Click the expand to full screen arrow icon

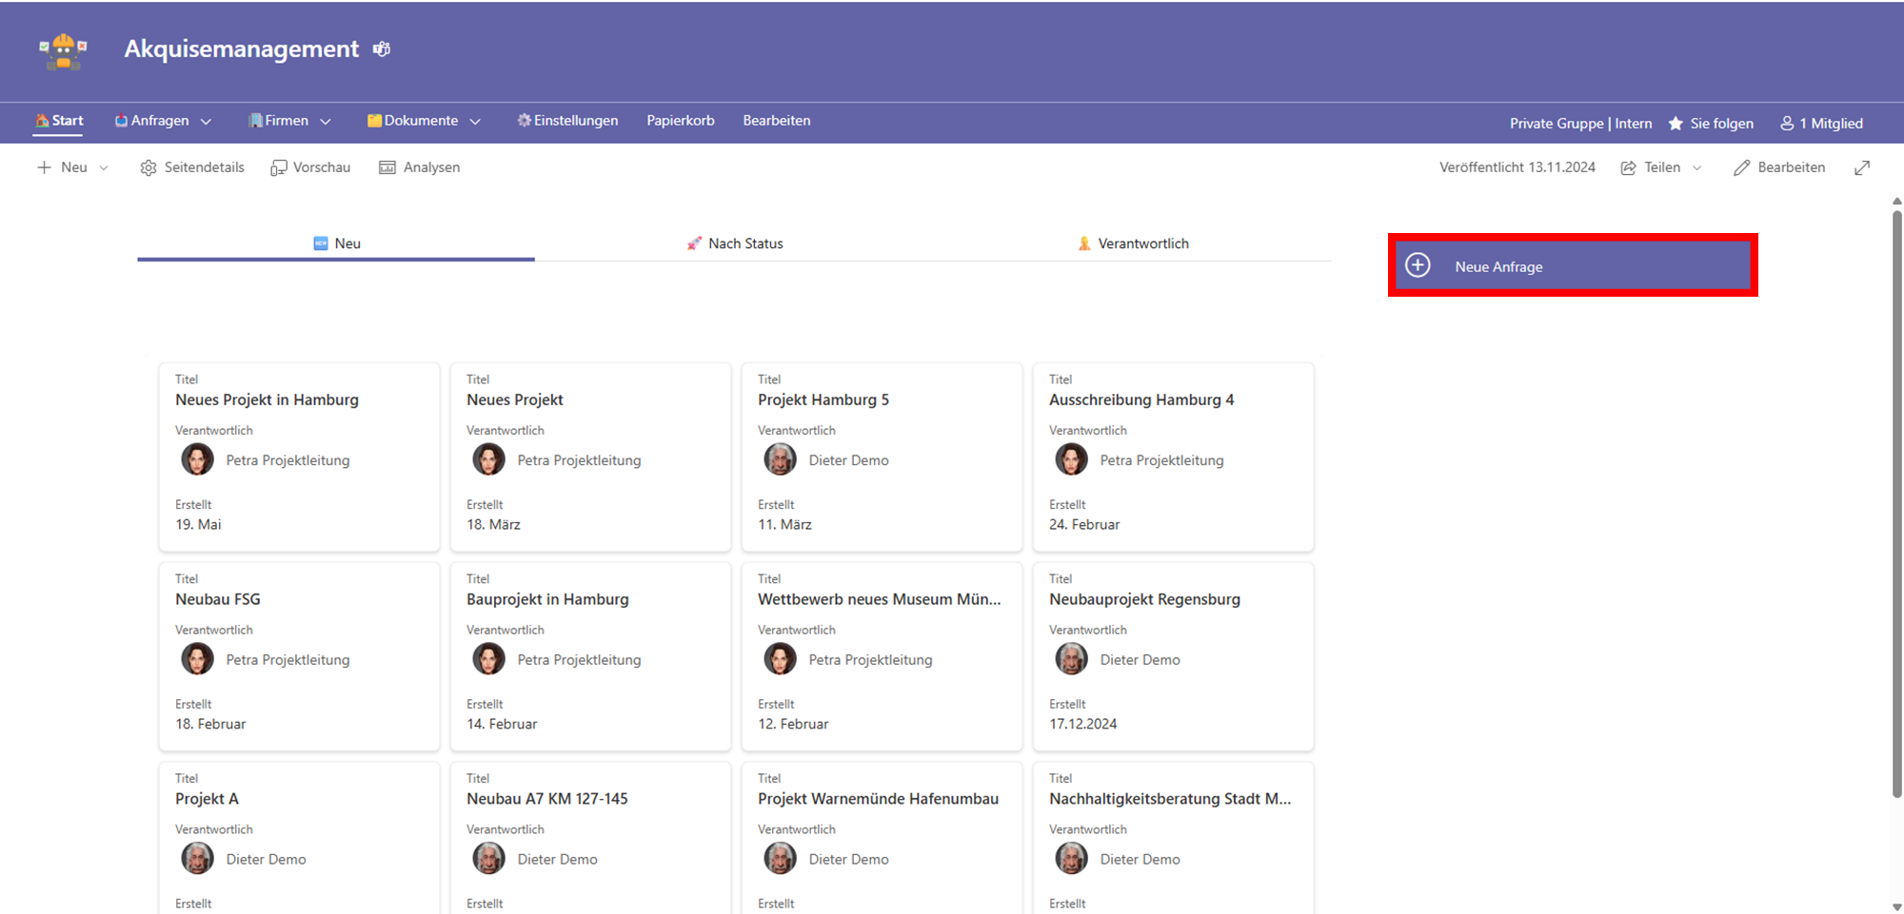pyautogui.click(x=1862, y=168)
